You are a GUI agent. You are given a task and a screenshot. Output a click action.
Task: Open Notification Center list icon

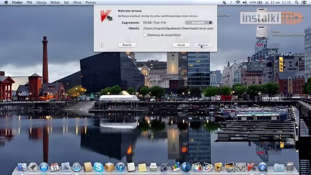304,2
